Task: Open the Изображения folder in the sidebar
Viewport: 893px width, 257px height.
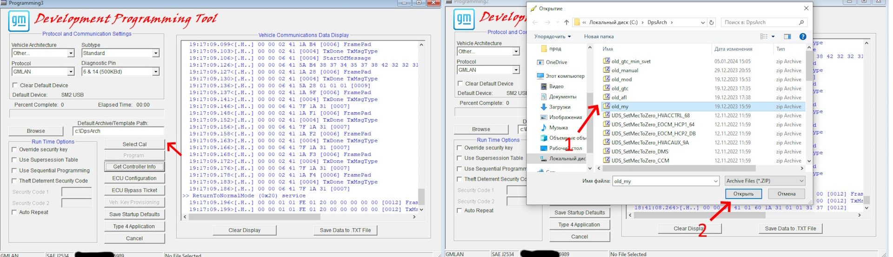Action: [561, 117]
